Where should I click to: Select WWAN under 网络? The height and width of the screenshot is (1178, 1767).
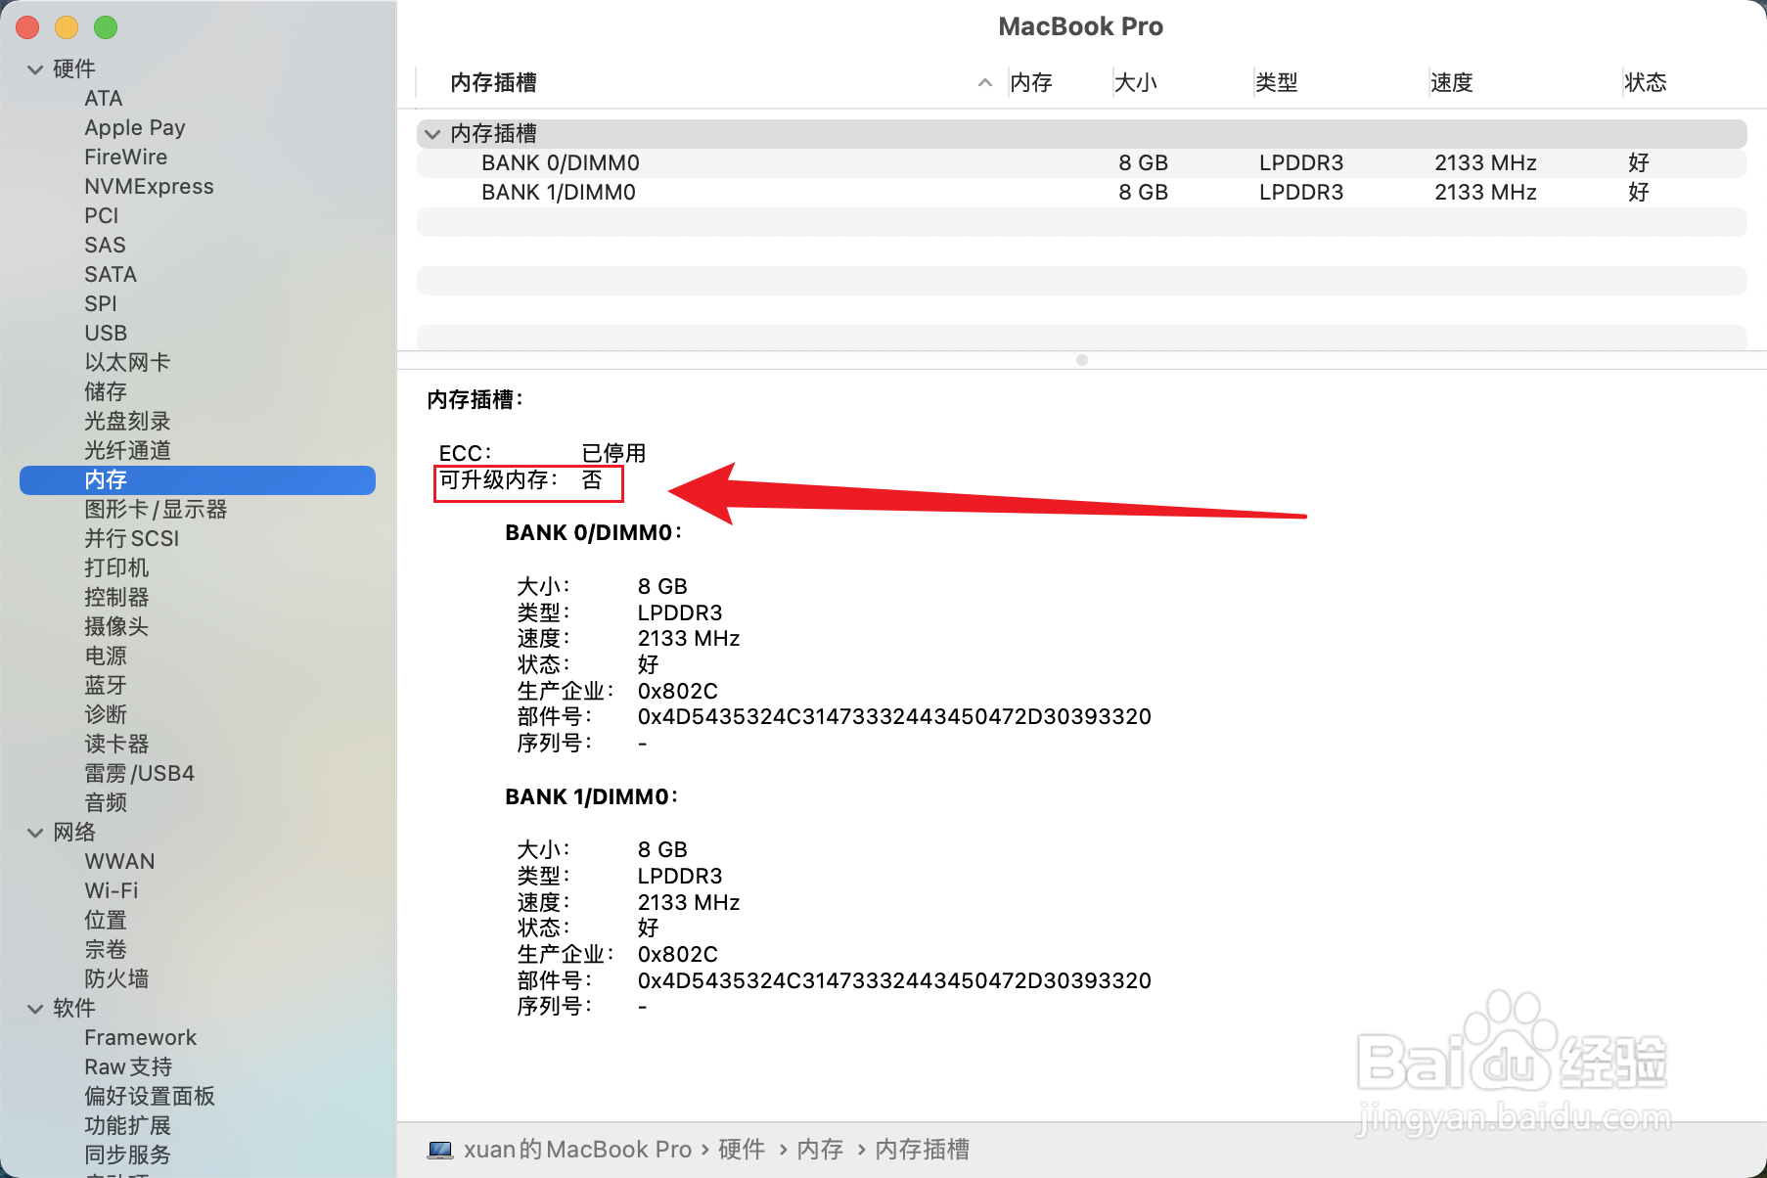(x=119, y=862)
